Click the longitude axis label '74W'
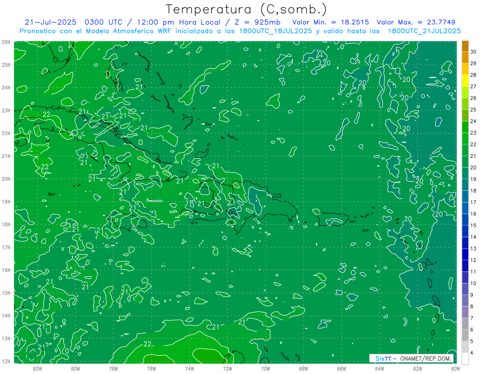Viewport: 484px width, 374px height. [x=190, y=368]
